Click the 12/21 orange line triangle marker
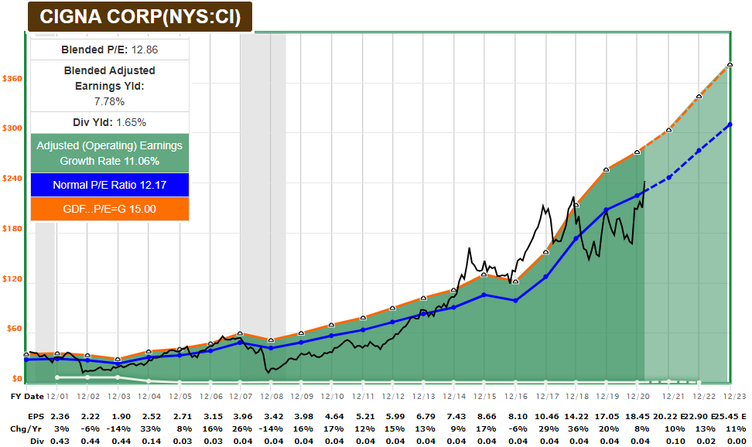The width and height of the screenshot is (752, 447). tap(669, 130)
